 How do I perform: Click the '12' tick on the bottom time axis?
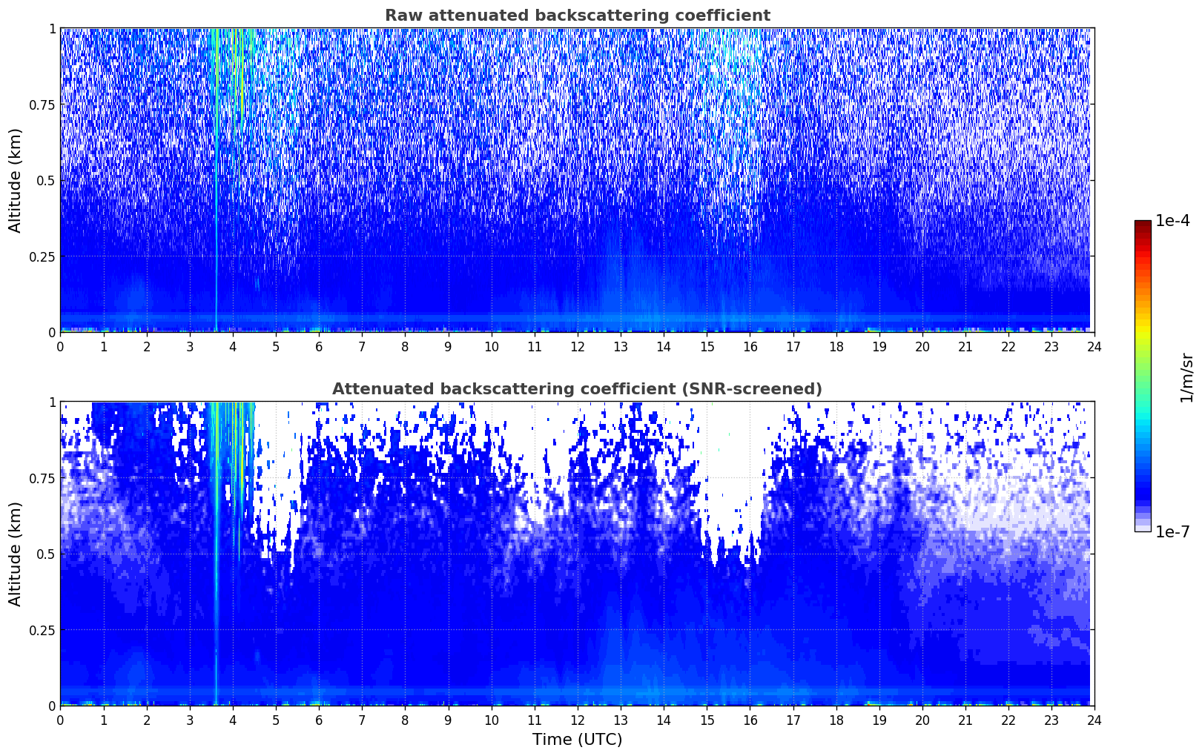pos(577,720)
